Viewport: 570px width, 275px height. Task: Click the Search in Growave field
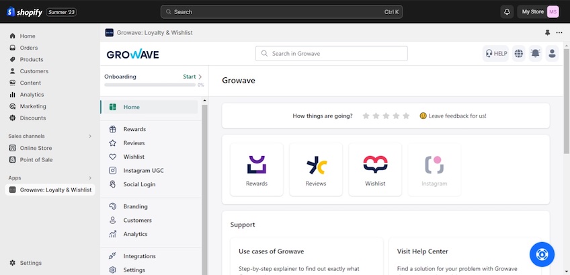tap(331, 54)
